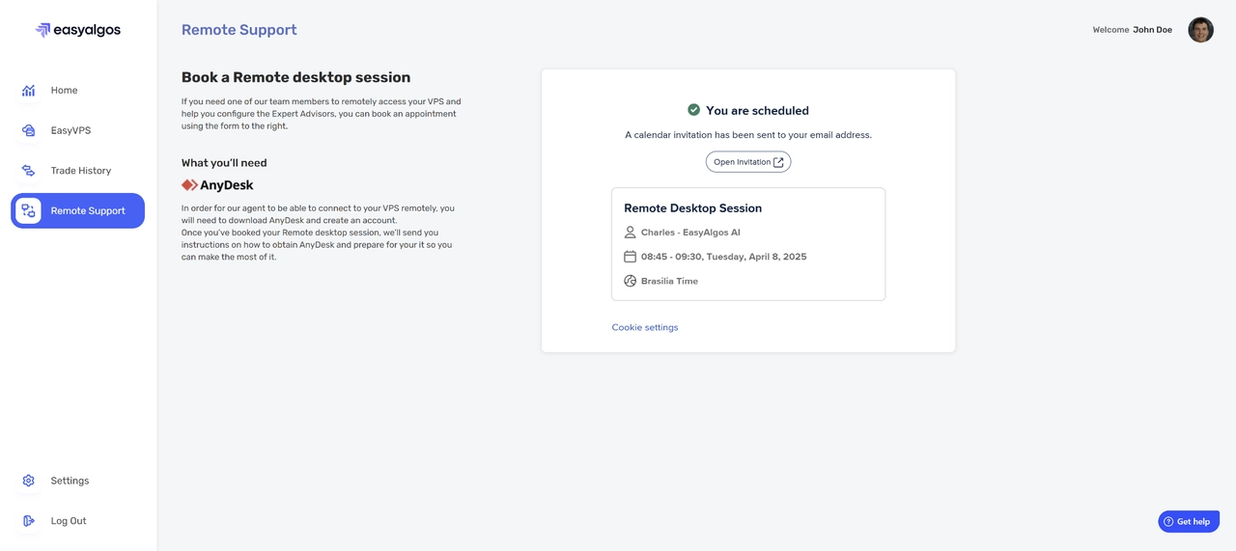Click John Doe's profile avatar
Viewport: 1236px width, 551px height.
coord(1200,30)
